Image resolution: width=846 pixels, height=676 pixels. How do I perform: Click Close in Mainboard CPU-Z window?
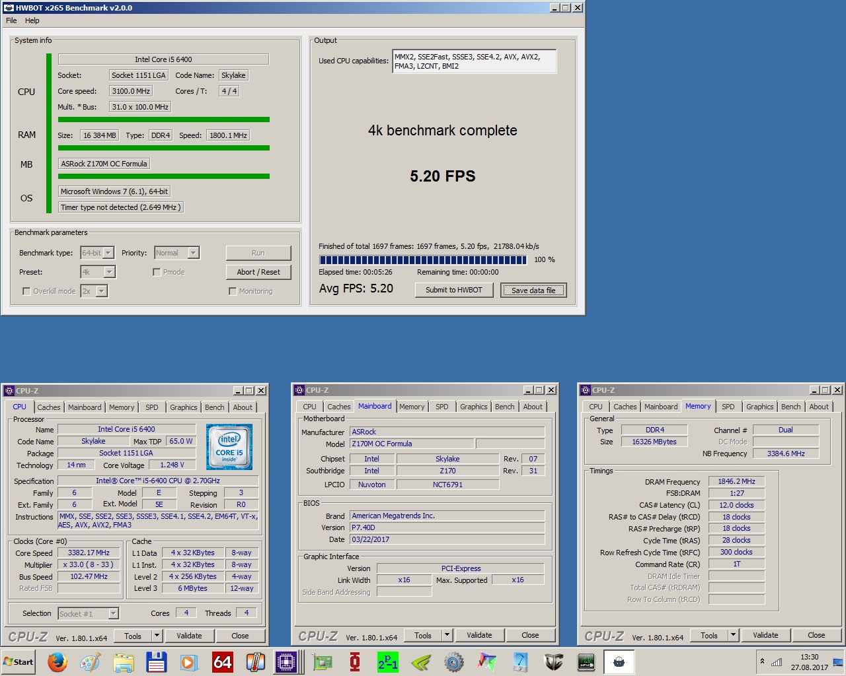pos(530,635)
